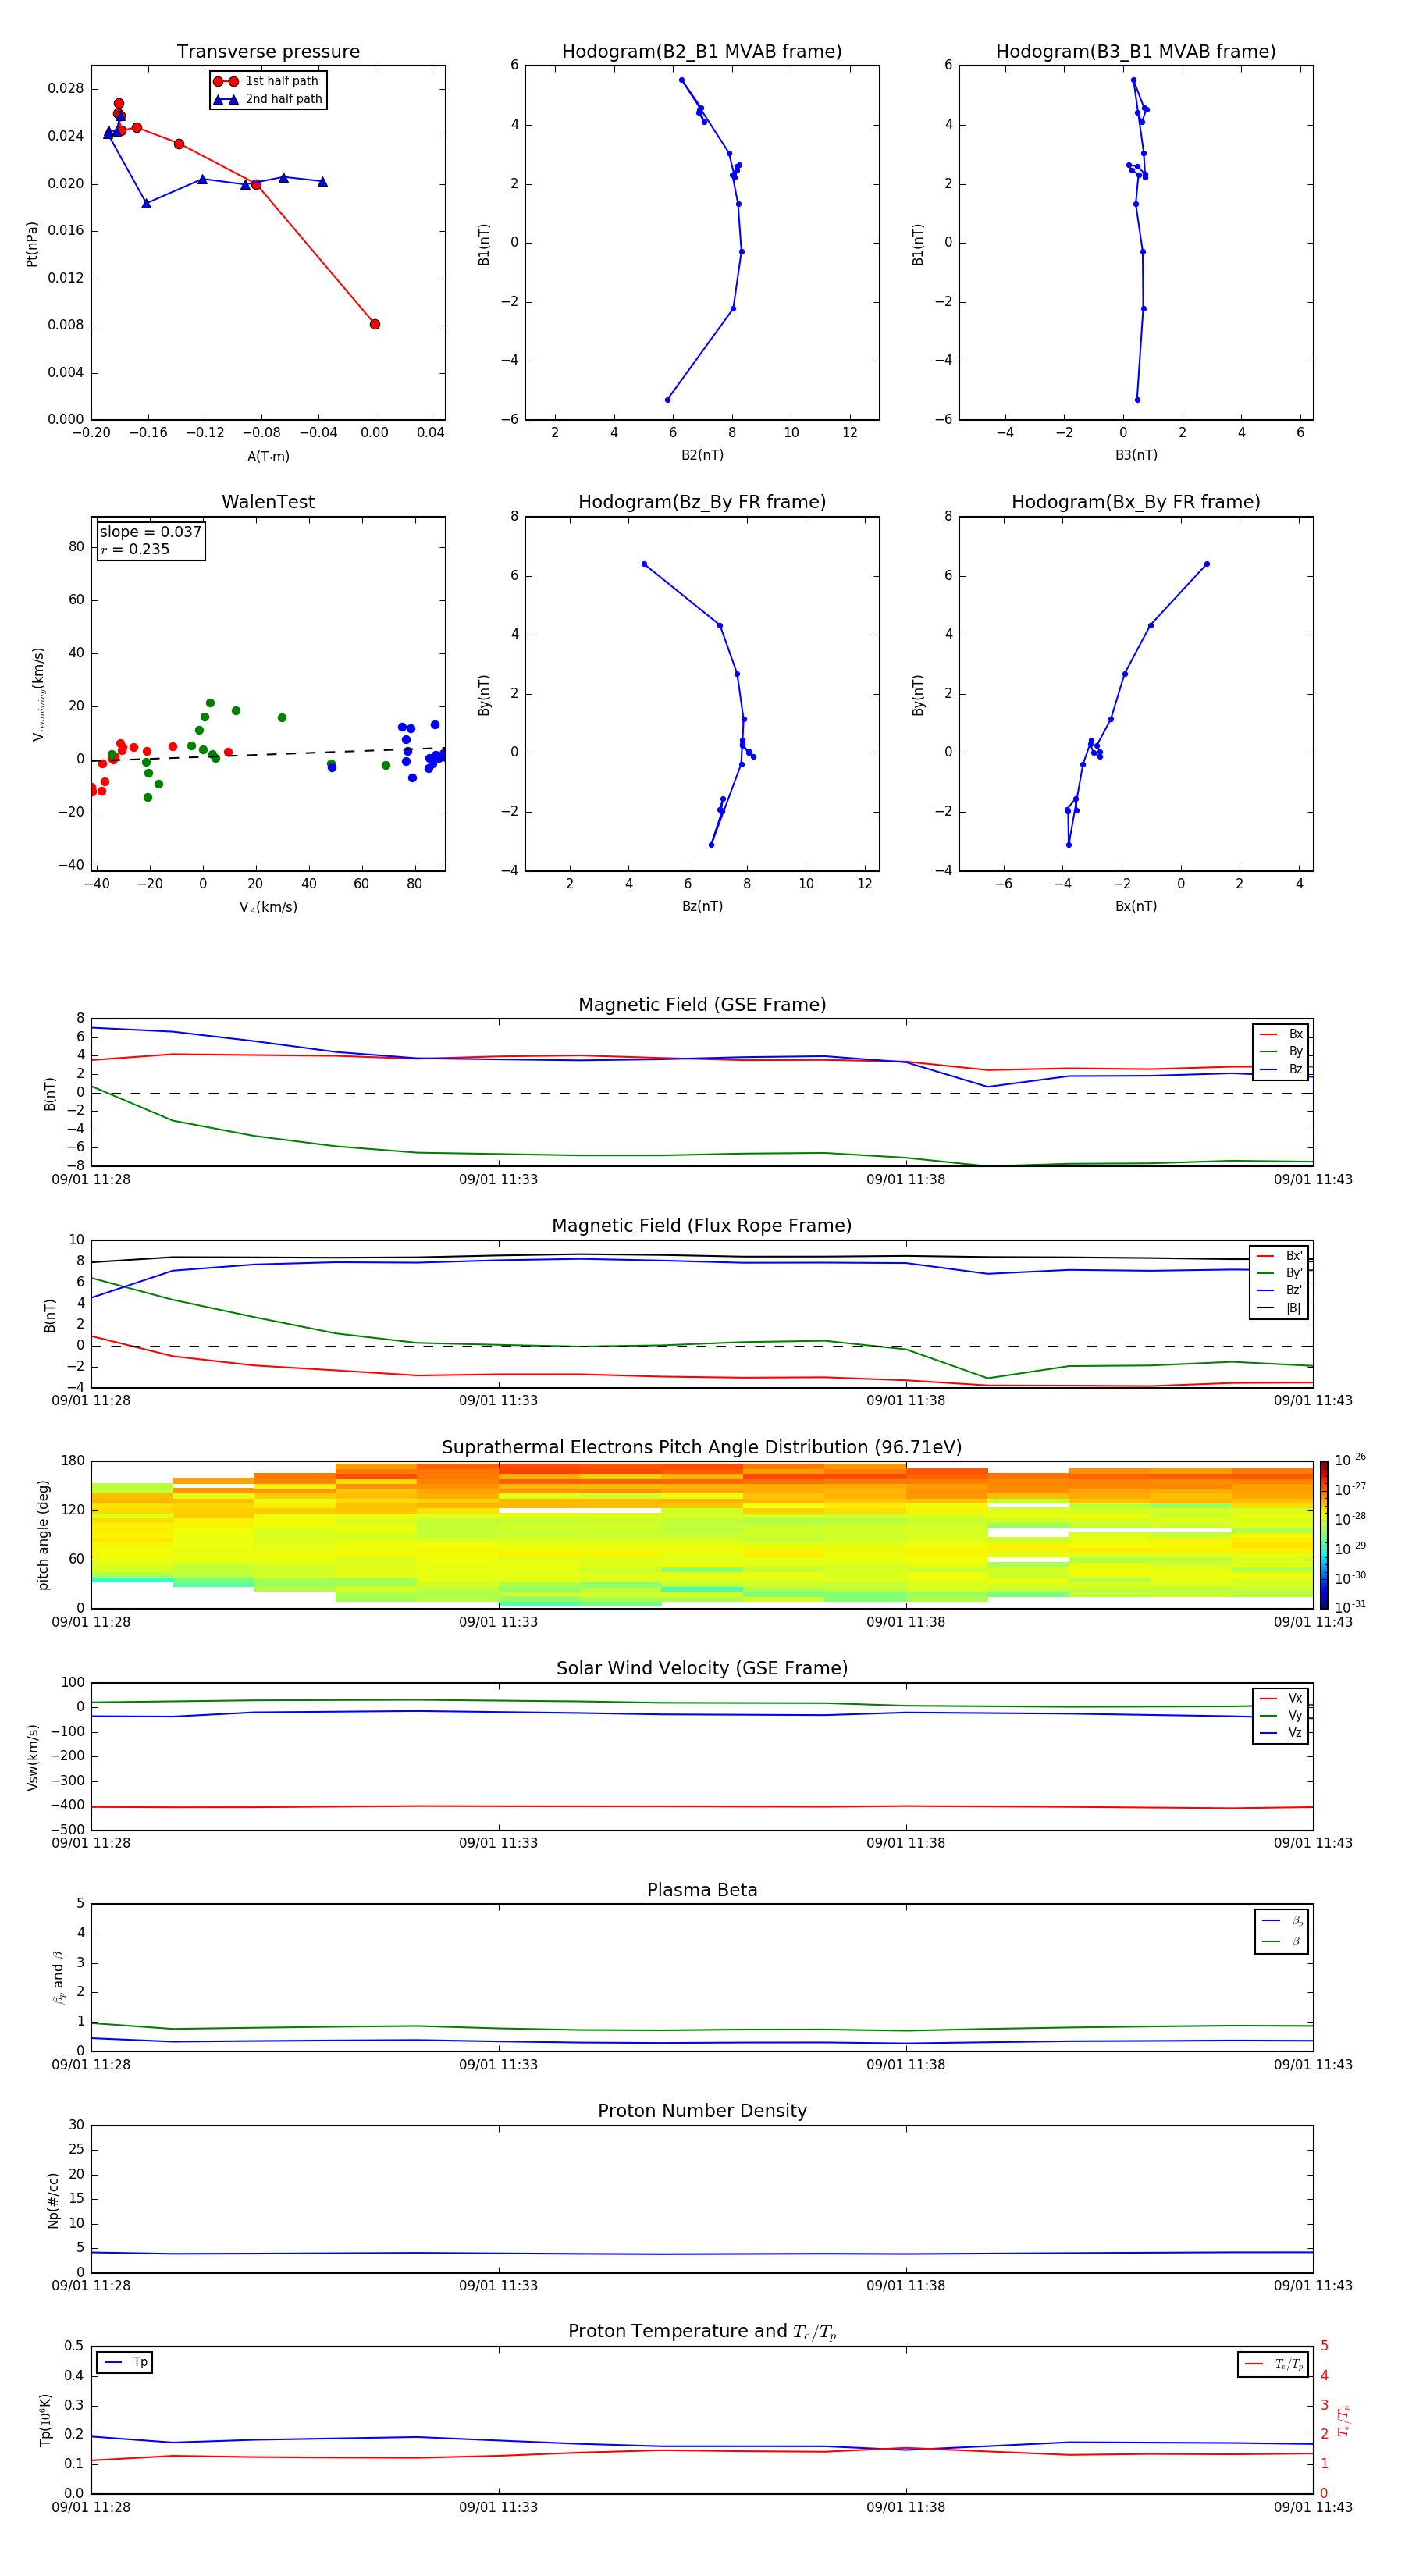Click the "Np(#/cc)" y-axis label
Screen dimensions: 1405x2576
(53, 2199)
